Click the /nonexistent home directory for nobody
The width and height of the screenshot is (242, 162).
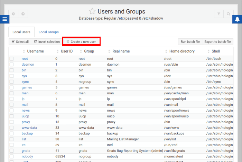(x=174, y=156)
